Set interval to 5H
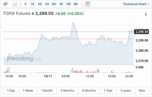The height and width of the screenshot is (97, 152). tap(54, 4)
